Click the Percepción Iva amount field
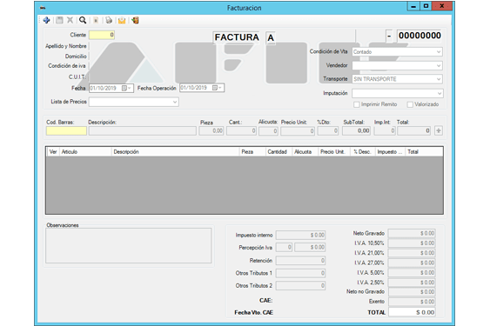 [x=310, y=247]
